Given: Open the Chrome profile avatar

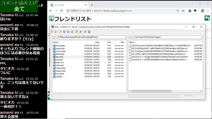Looking at the screenshot, I should click(202, 11).
